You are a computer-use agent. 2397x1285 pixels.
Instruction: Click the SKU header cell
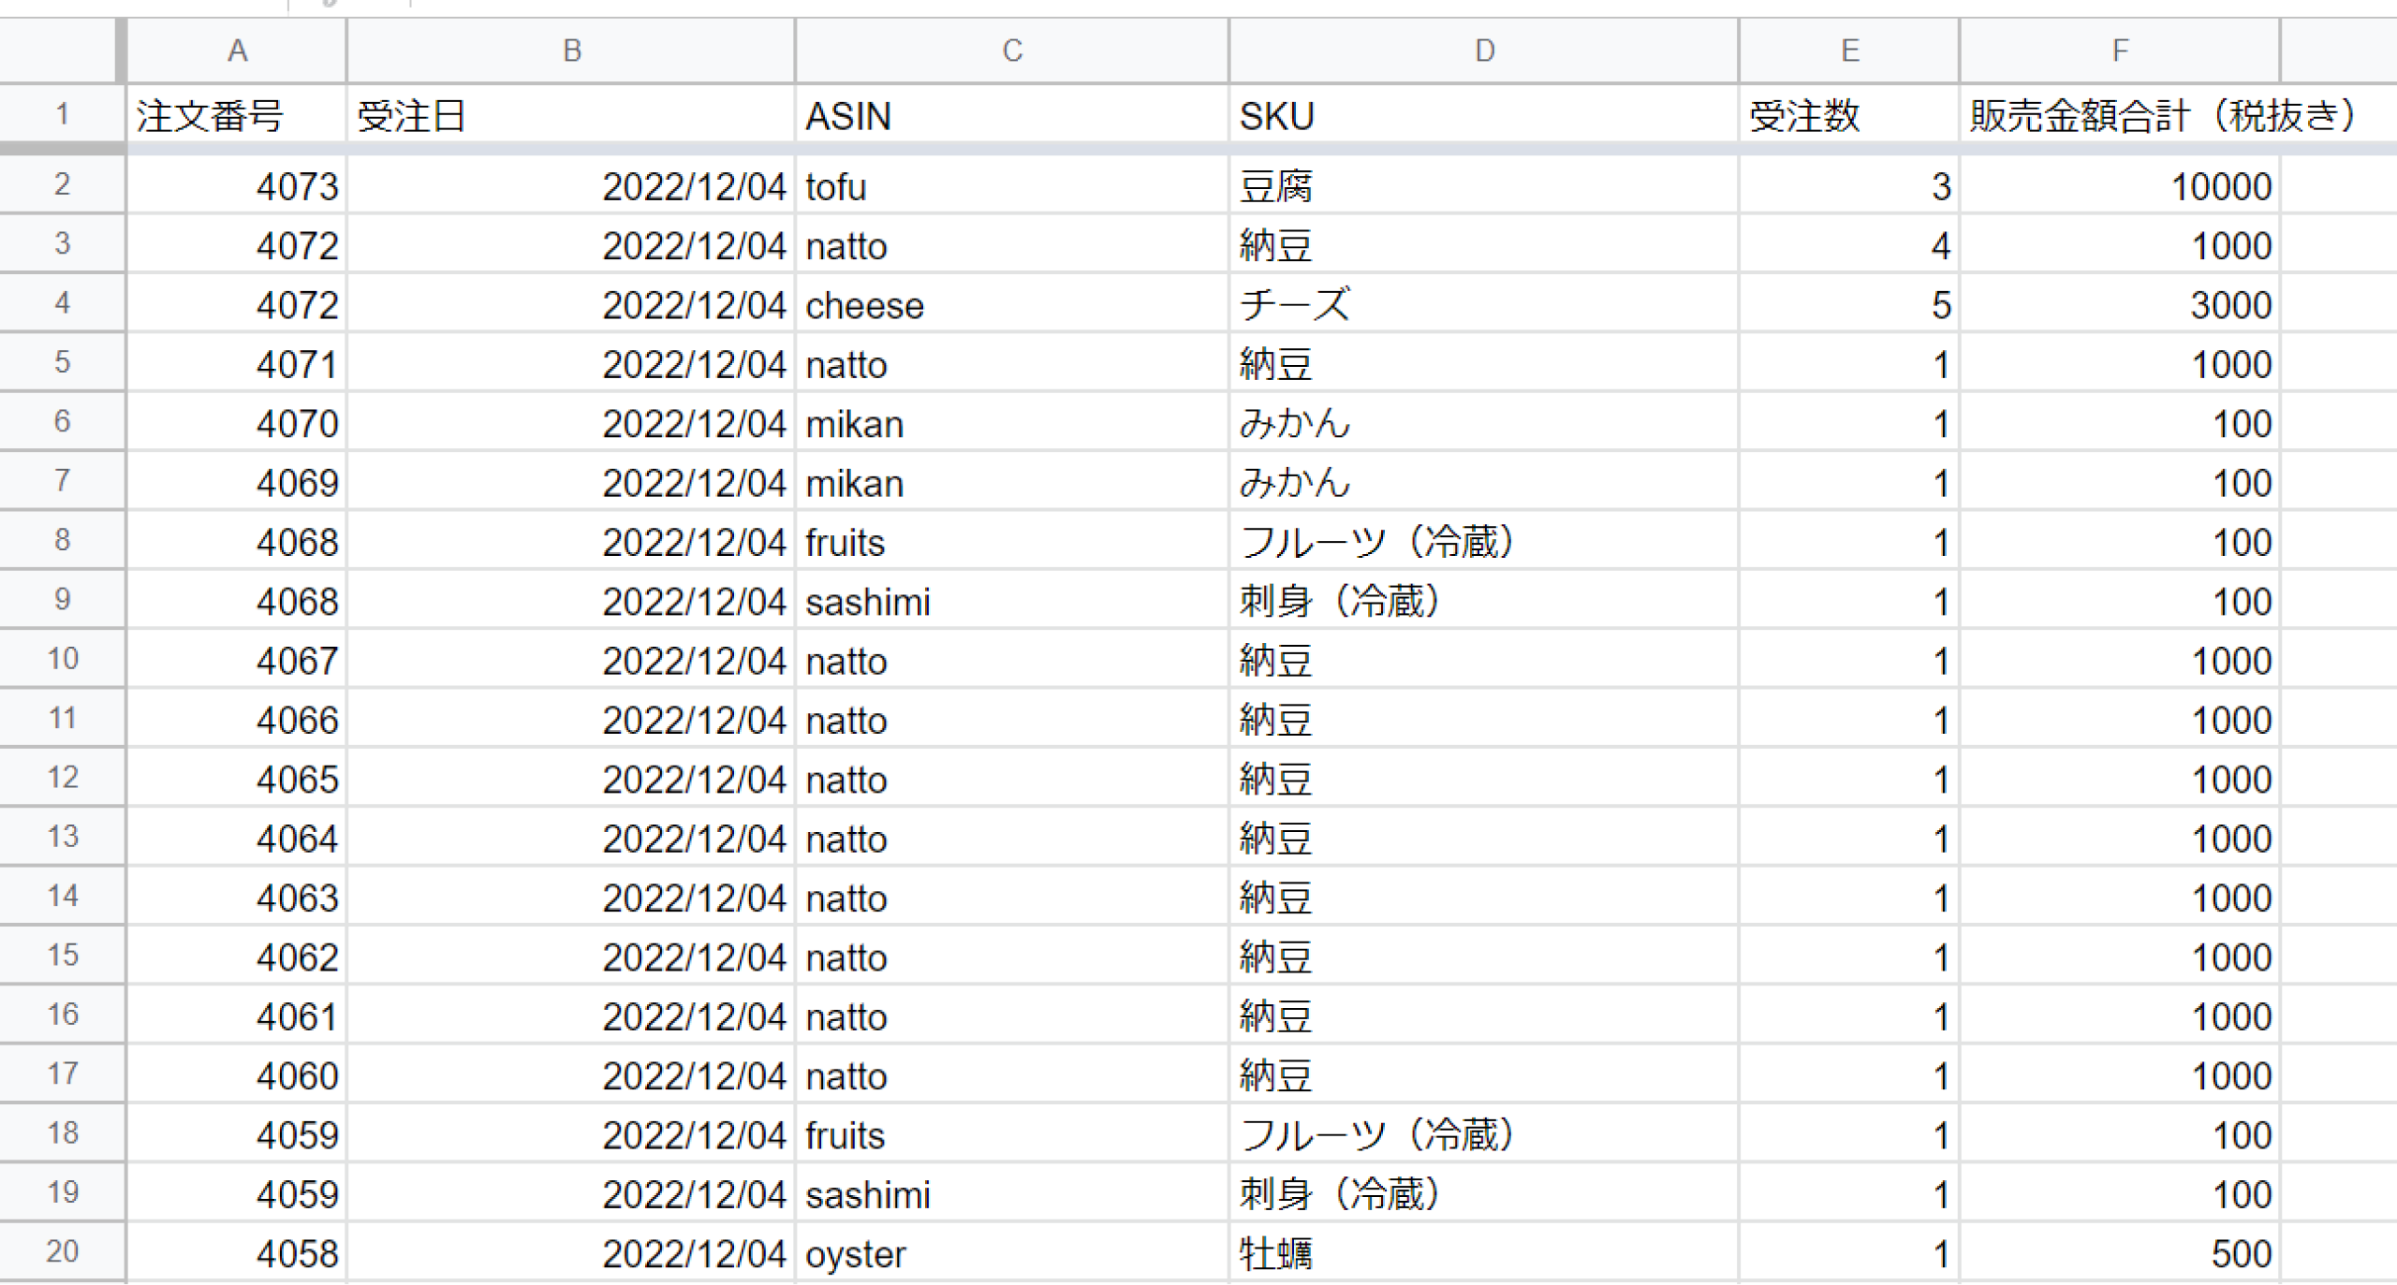pyautogui.click(x=1484, y=116)
